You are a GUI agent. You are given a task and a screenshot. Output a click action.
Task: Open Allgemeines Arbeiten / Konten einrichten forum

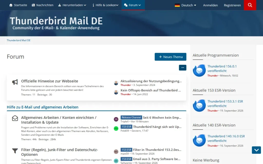pyautogui.click(x=59, y=120)
